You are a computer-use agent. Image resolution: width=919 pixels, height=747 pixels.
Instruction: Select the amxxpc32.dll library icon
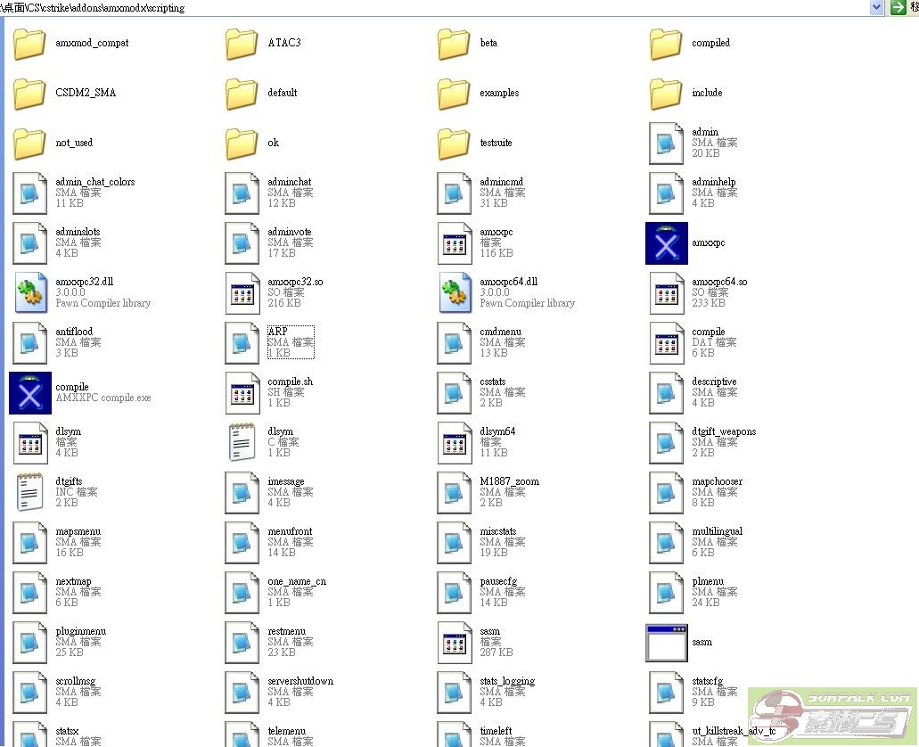click(30, 293)
